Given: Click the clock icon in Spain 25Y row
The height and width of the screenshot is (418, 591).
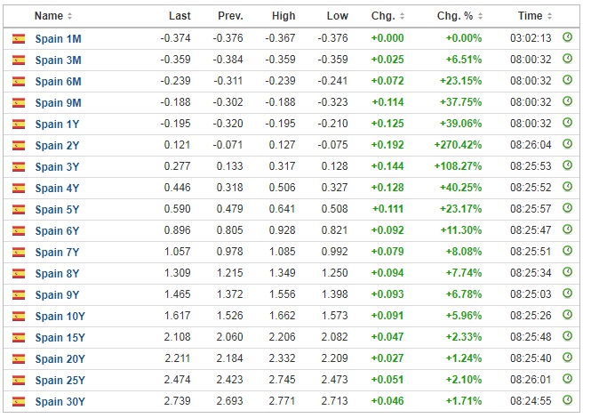Looking at the screenshot, I should click(567, 378).
